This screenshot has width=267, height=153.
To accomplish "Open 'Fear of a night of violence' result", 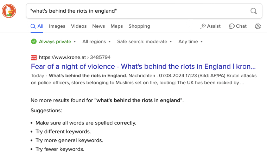I will pyautogui.click(x=143, y=67).
